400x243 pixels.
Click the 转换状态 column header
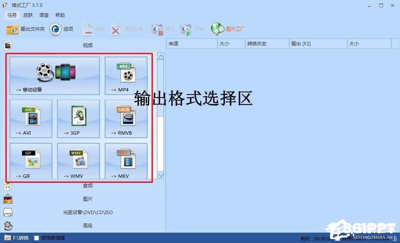(x=267, y=44)
